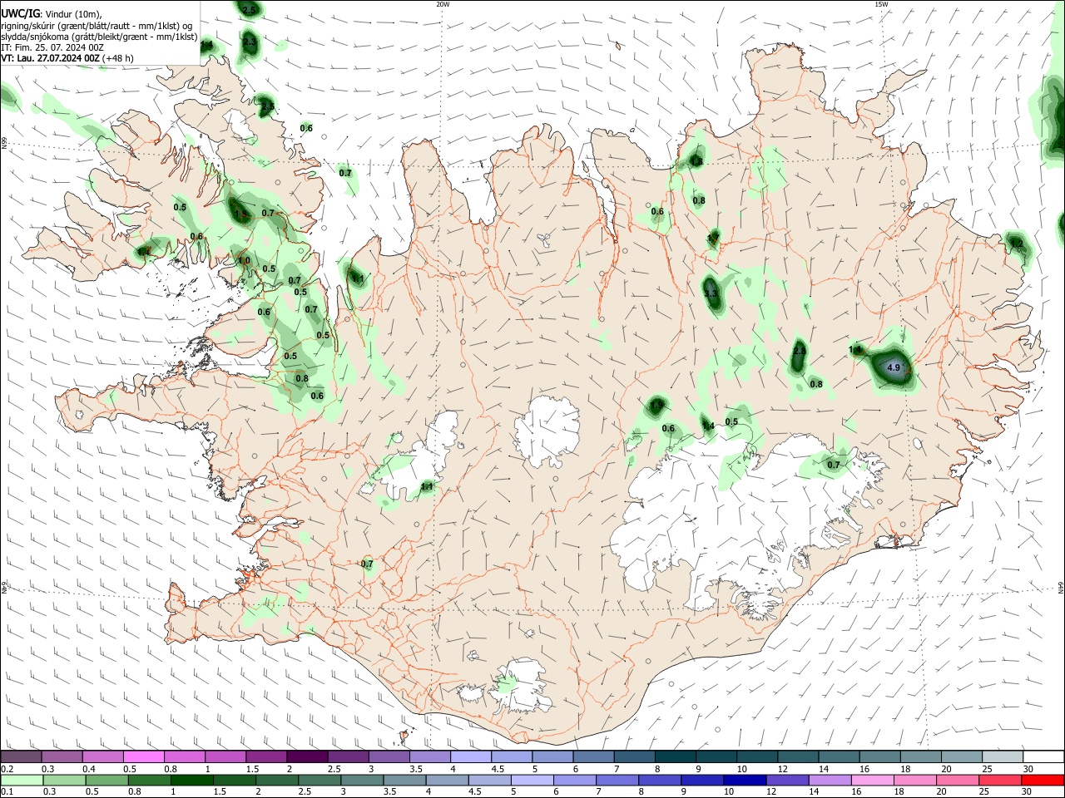1065x798 pixels.
Task: Click upper legend pale gray swatch between 25 and 30
Action: [x=1001, y=757]
